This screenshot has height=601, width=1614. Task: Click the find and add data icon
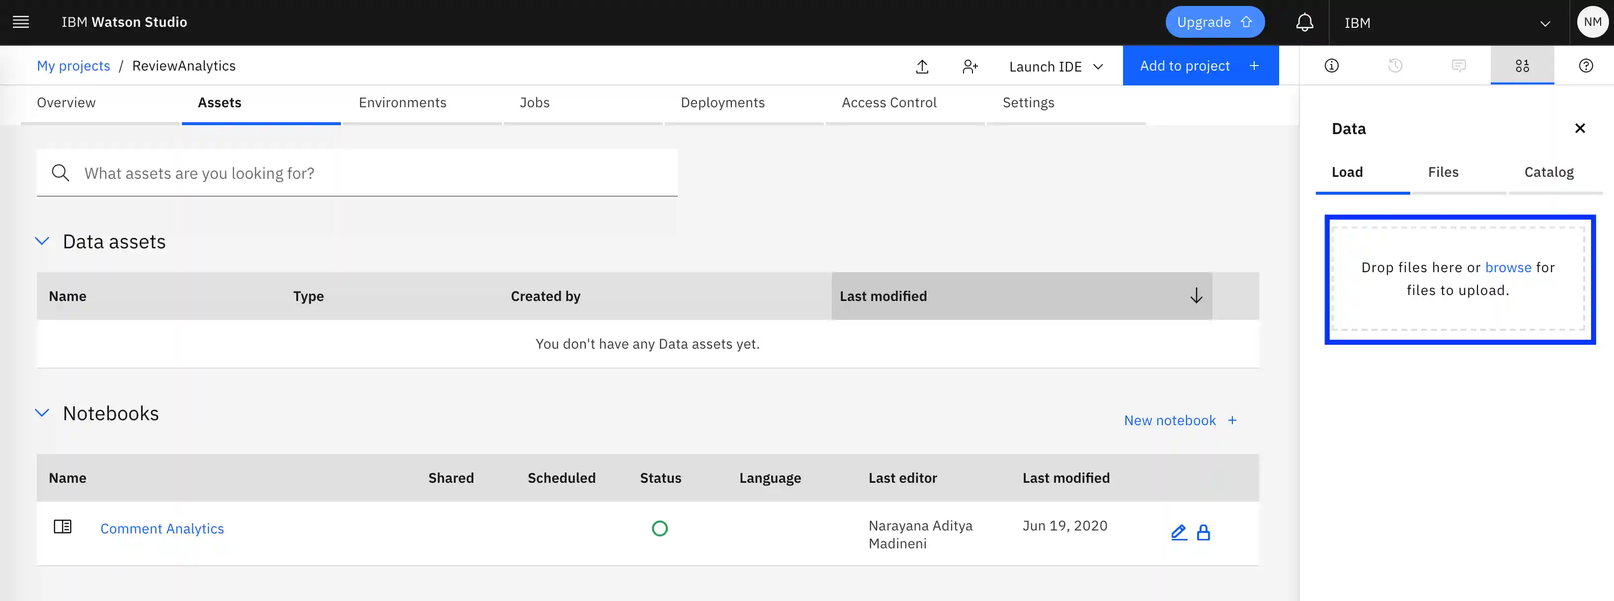click(x=1522, y=66)
